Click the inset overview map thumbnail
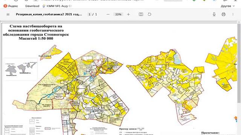The width and height of the screenshot is (241, 135). pyautogui.click(x=21, y=69)
